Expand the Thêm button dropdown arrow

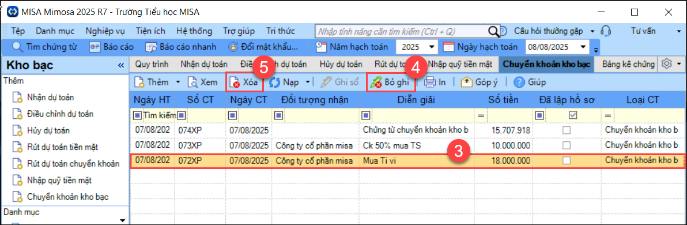coord(178,82)
